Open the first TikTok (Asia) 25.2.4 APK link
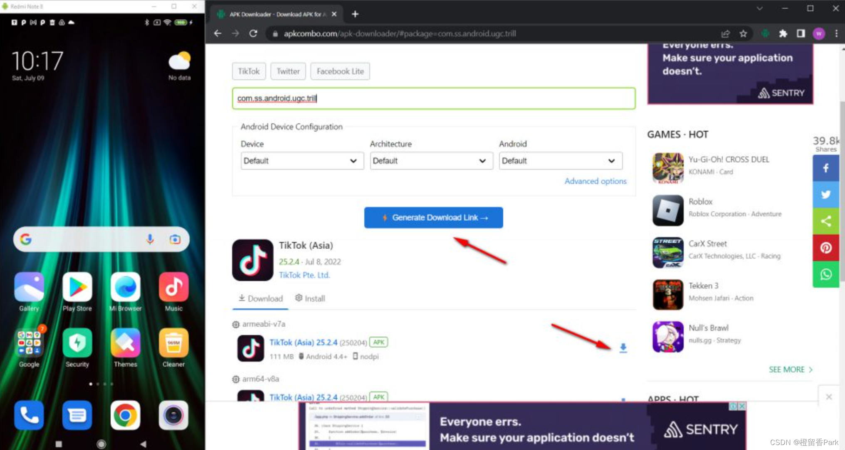 coord(303,342)
